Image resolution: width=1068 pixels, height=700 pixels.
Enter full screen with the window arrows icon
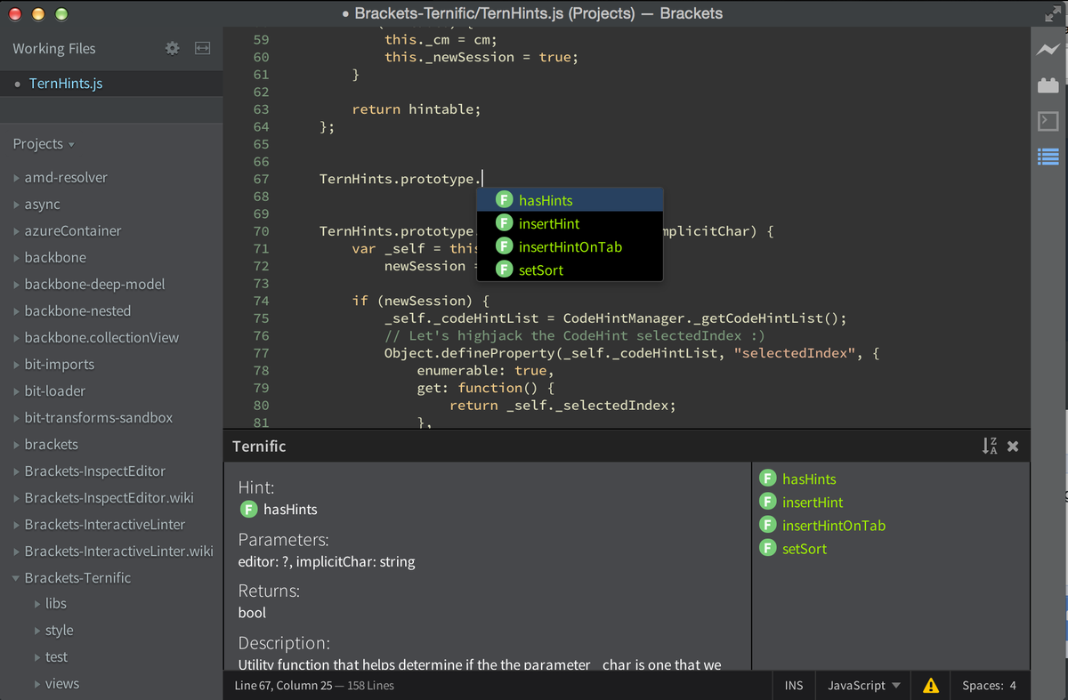pos(1051,14)
